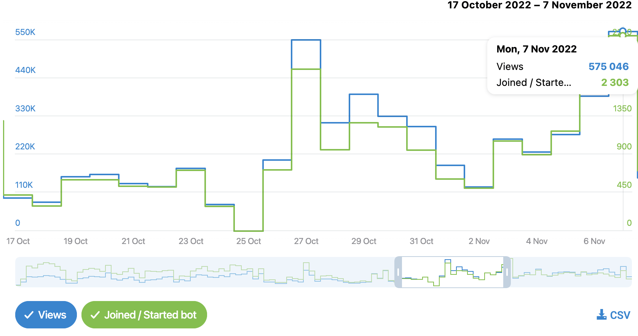The width and height of the screenshot is (638, 336).
Task: Click the checkmark on Joined / Started bot
Action: point(95,315)
